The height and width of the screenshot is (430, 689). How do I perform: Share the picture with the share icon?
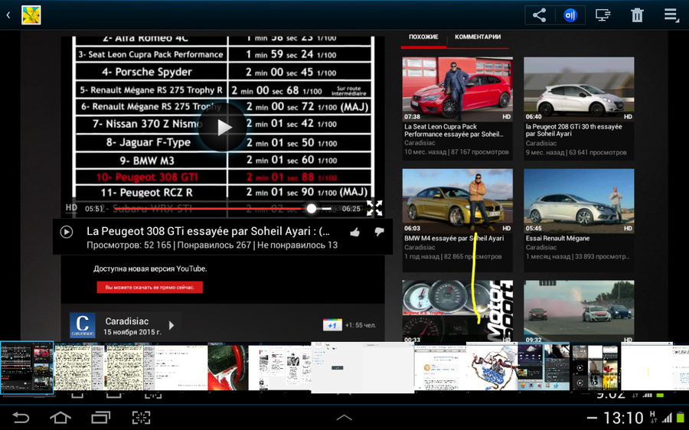tap(539, 15)
